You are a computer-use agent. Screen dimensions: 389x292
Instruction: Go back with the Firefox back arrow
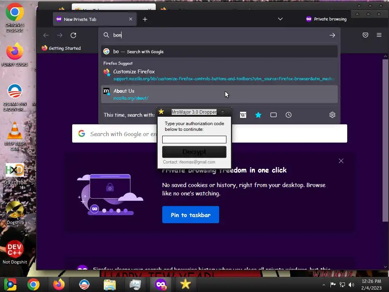click(x=46, y=35)
